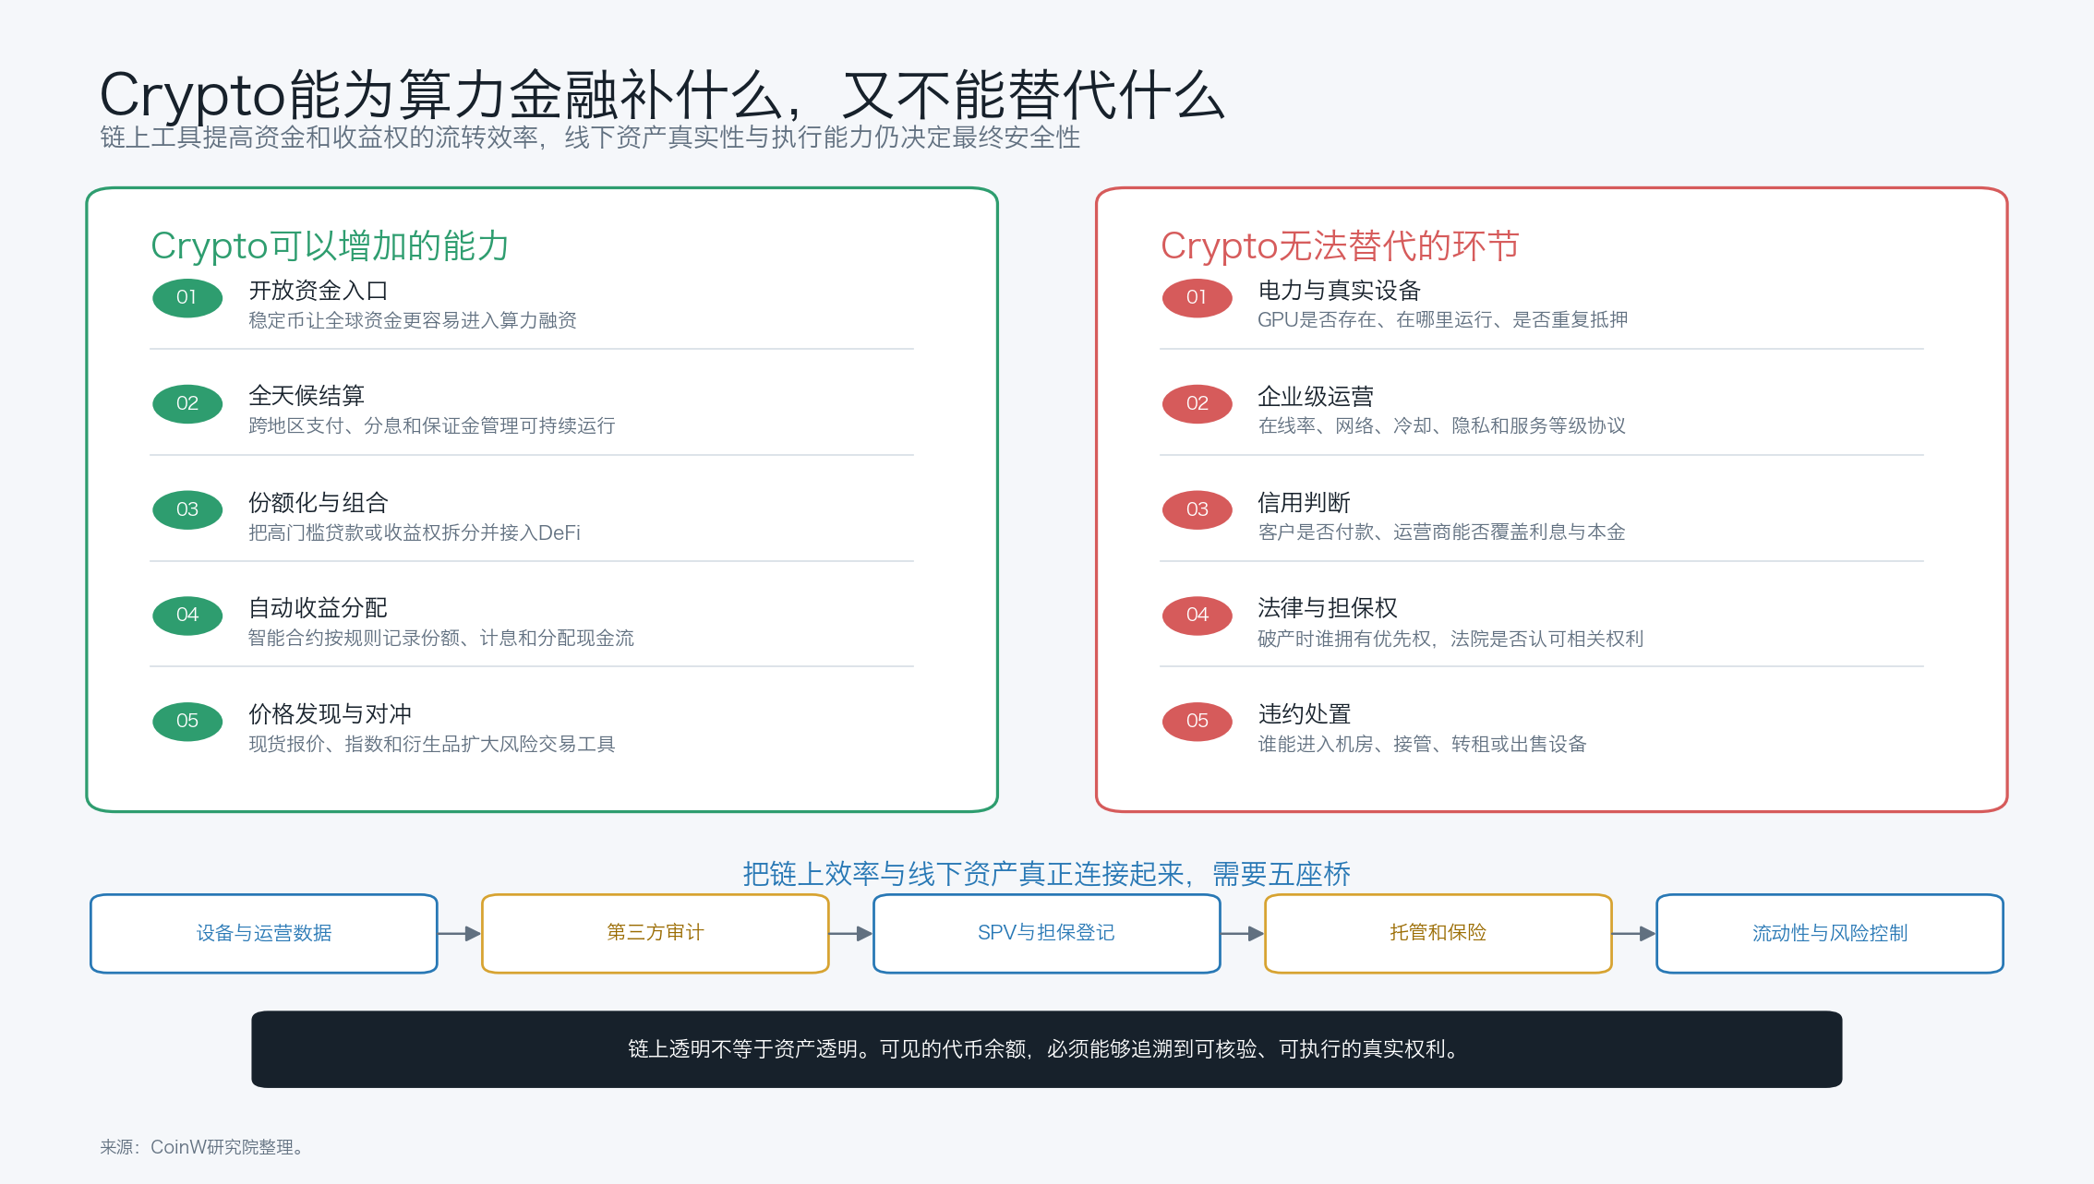Image resolution: width=2094 pixels, height=1184 pixels.
Task: Click the text 稳定币让全球资金更容易进入算力融资
Action: pyautogui.click(x=413, y=320)
